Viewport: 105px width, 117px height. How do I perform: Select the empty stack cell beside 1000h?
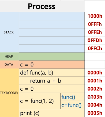click(52, 16)
